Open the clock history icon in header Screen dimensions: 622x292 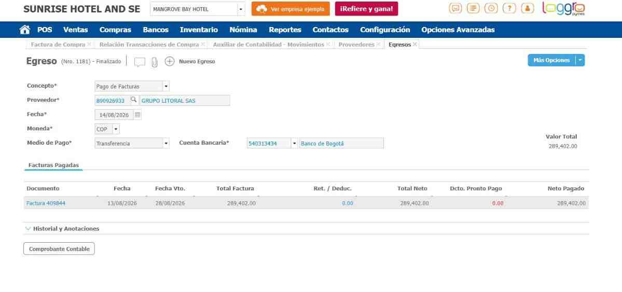coord(491,8)
